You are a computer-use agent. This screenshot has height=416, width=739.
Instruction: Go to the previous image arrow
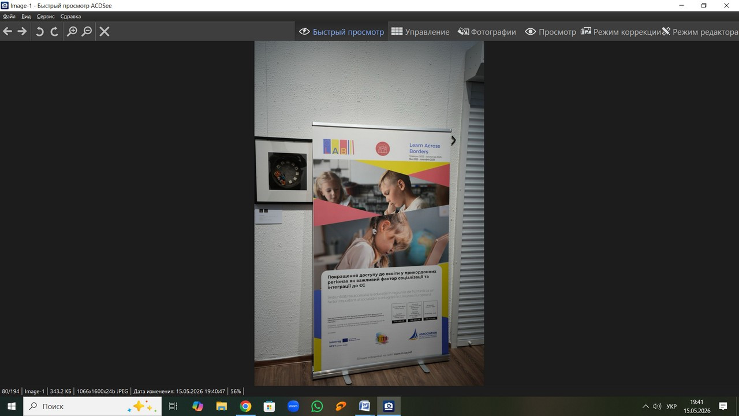(x=8, y=31)
